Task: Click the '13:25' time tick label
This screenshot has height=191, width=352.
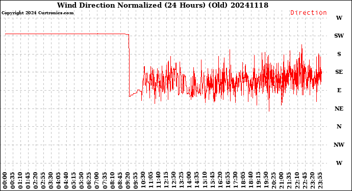Action: [x=182, y=181]
